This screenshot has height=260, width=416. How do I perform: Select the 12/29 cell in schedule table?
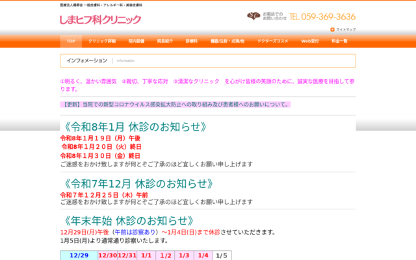78,255
